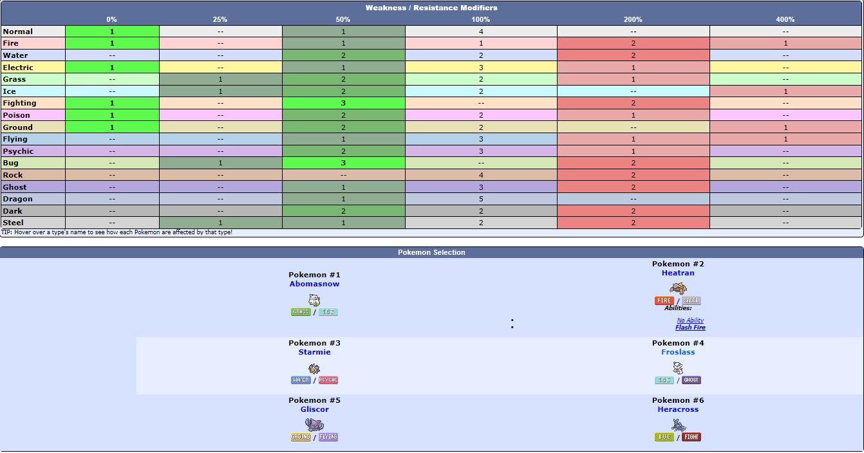Select Heatran's Fire type badge
Image resolution: width=864 pixels, height=453 pixels.
tap(664, 300)
